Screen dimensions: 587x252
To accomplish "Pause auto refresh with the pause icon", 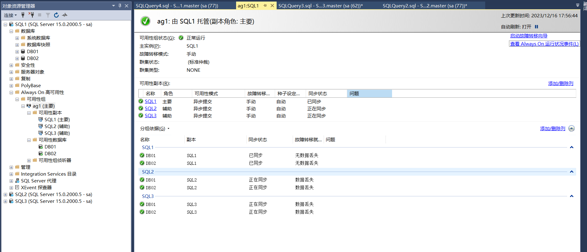I will [537, 27].
